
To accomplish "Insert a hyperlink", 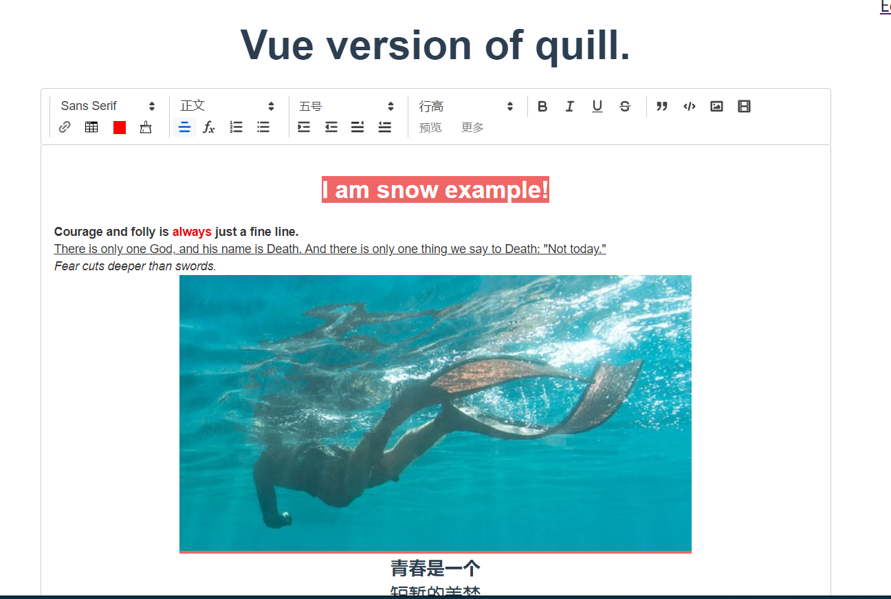I will point(64,127).
